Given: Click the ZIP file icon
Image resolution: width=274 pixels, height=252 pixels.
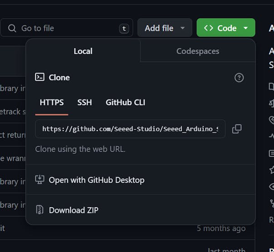Looking at the screenshot, I should tap(40, 210).
